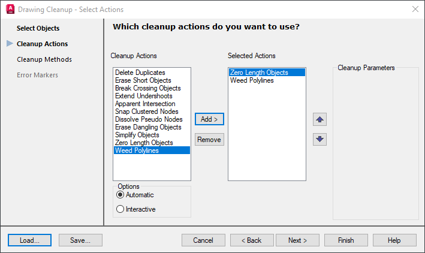Select Delete Duplicates in Cleanup Actions
The height and width of the screenshot is (253, 425).
140,73
